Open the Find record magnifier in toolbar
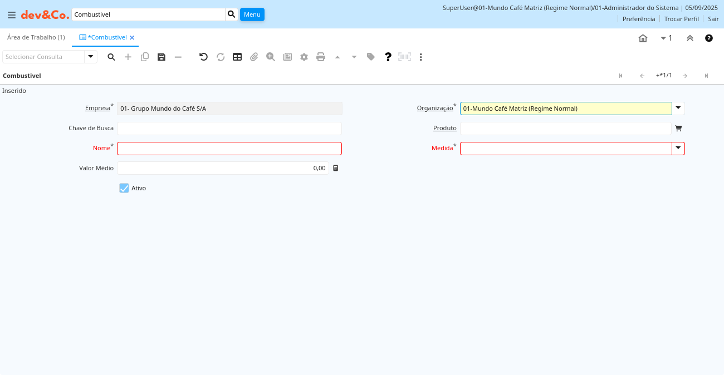This screenshot has width=724, height=375. pyautogui.click(x=111, y=57)
